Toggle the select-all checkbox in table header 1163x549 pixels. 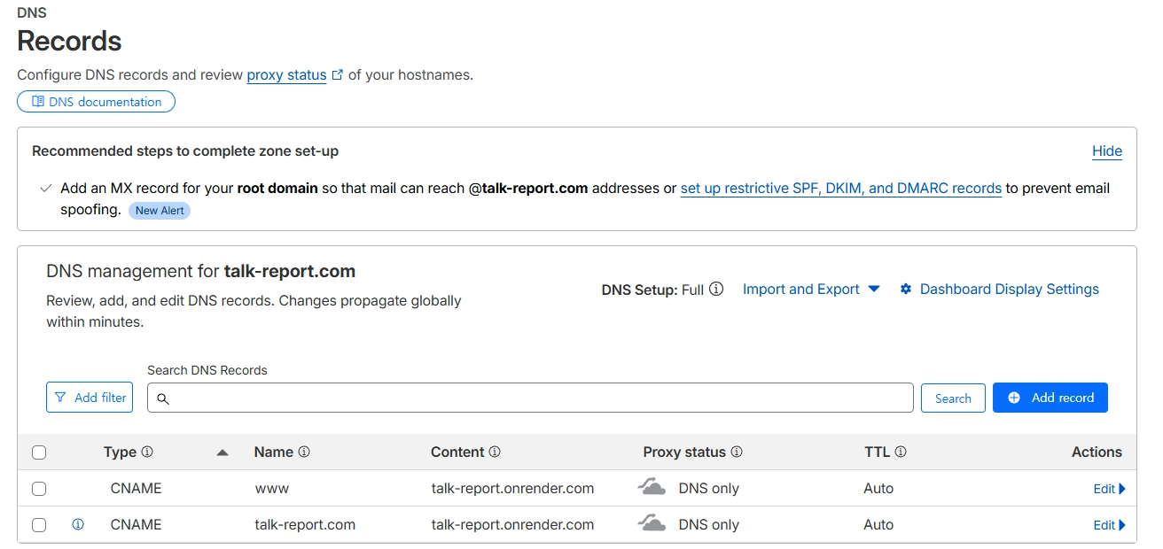click(39, 452)
